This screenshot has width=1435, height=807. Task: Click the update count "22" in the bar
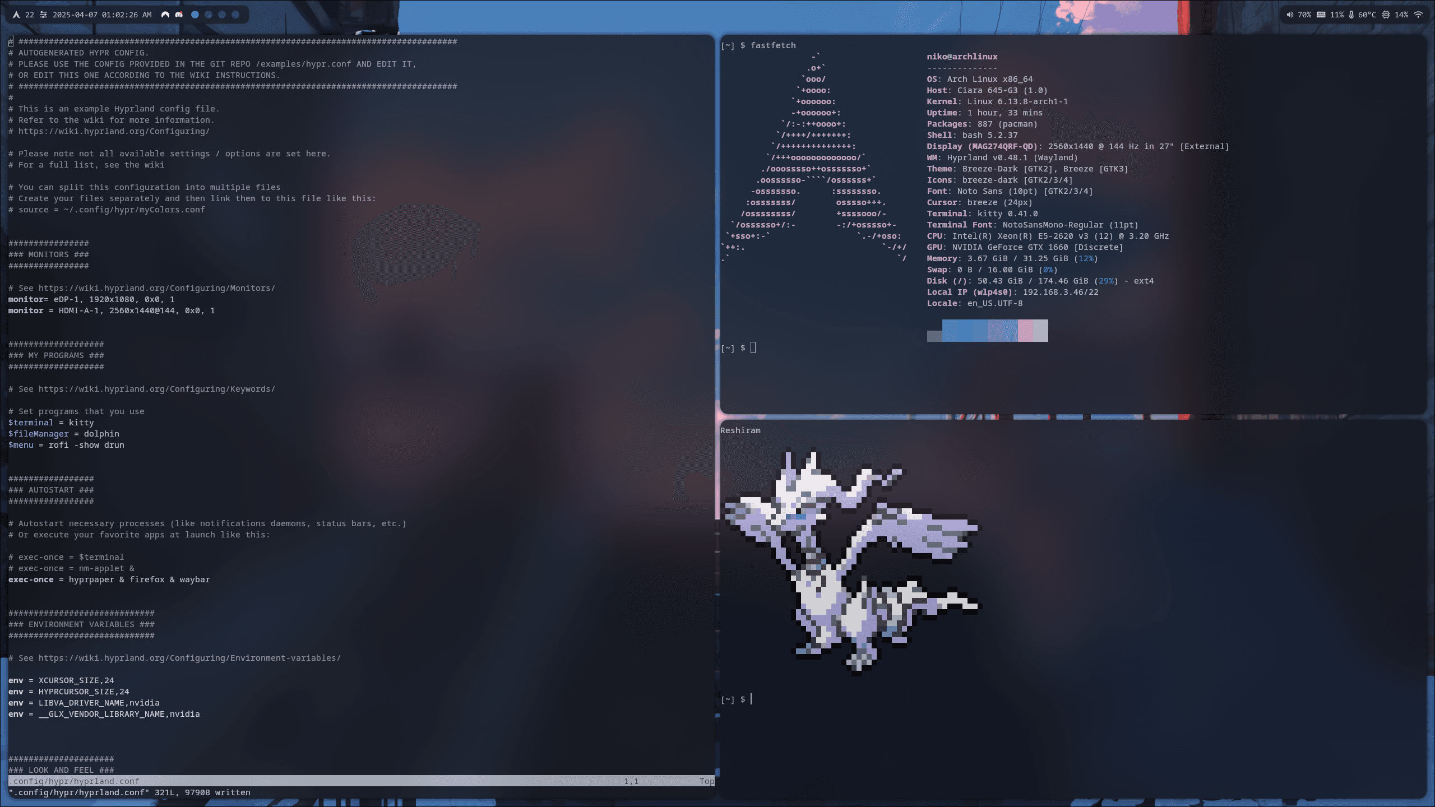pos(30,15)
